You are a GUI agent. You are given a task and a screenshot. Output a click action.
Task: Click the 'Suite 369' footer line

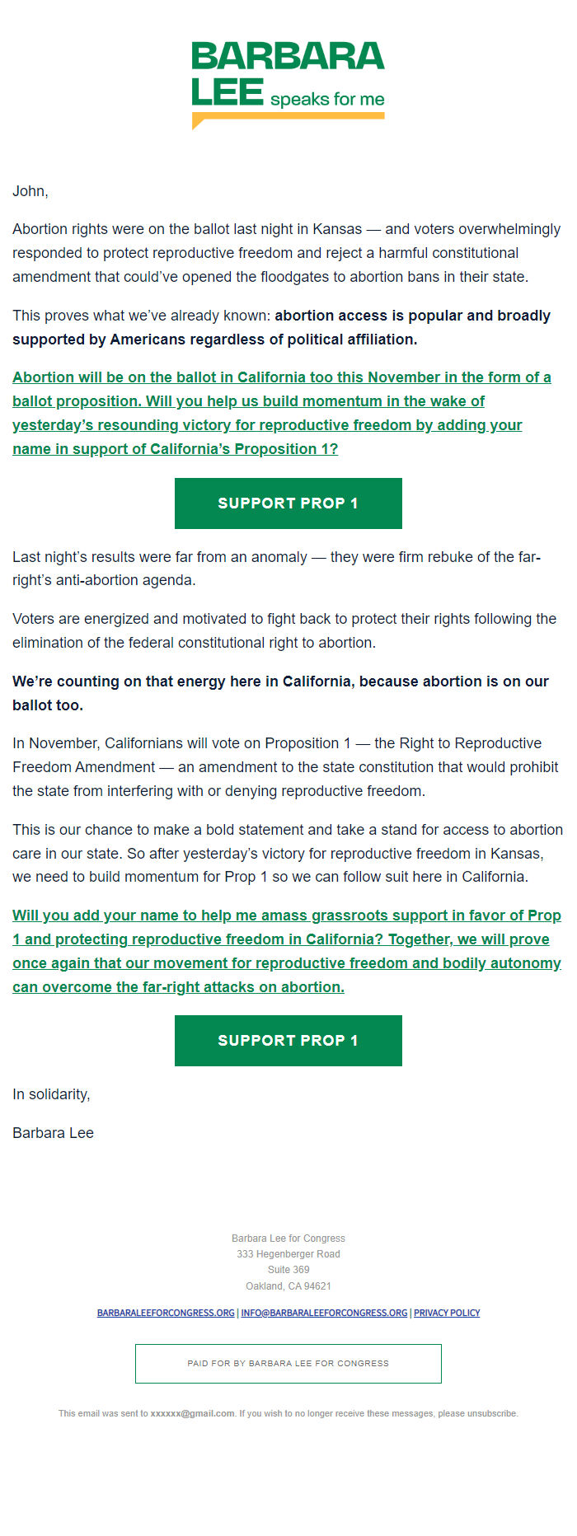coord(288,1270)
